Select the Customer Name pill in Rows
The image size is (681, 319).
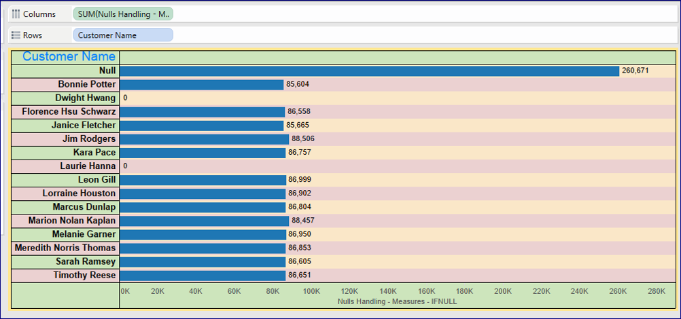click(123, 35)
